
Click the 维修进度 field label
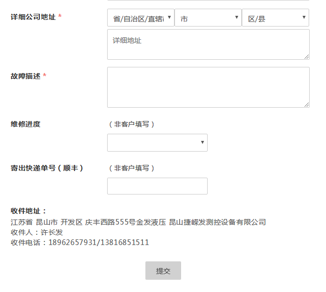[x=26, y=124]
